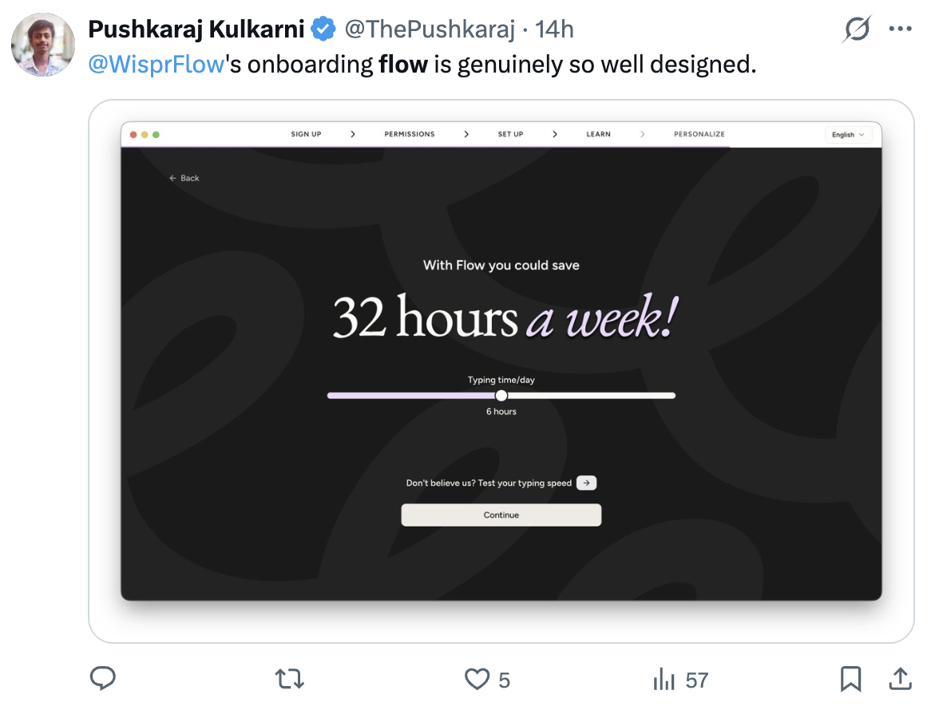Open the reply comment icon

(103, 678)
